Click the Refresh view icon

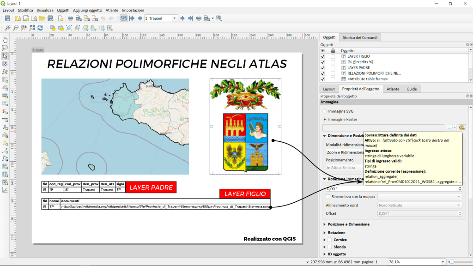[40, 28]
